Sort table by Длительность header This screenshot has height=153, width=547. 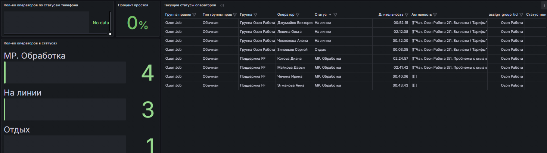click(390, 15)
